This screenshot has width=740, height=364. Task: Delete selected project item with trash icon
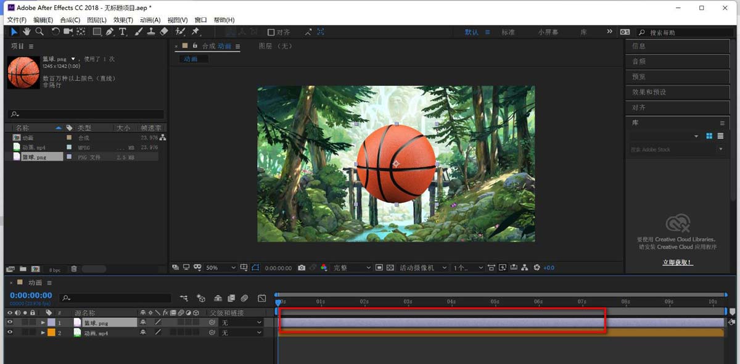(x=74, y=269)
